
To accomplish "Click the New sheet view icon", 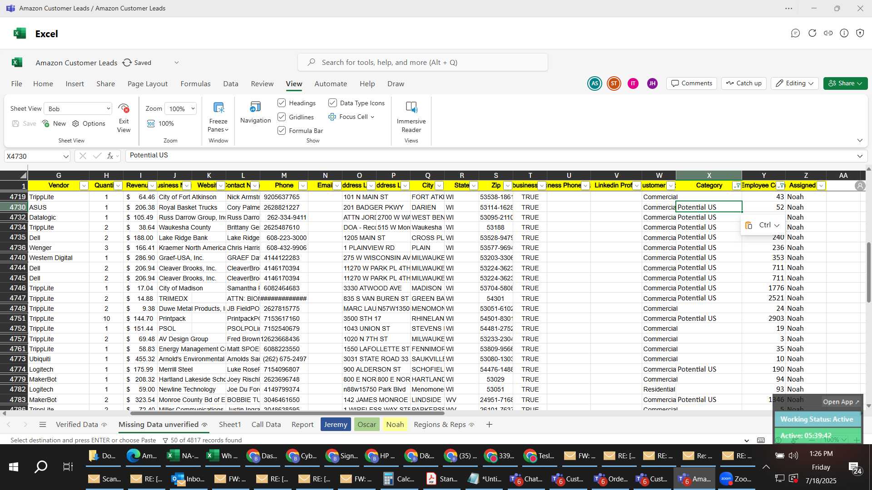I will tap(46, 123).
